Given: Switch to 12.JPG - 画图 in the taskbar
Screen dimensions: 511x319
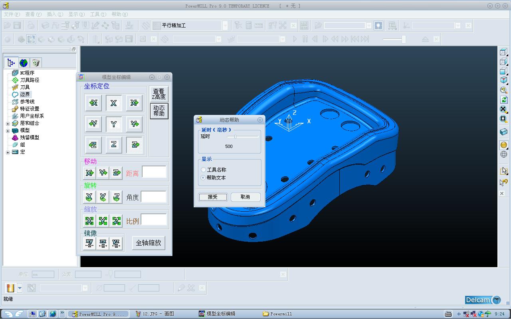Looking at the screenshot, I should point(155,314).
